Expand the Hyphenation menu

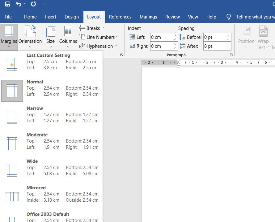[x=98, y=46]
